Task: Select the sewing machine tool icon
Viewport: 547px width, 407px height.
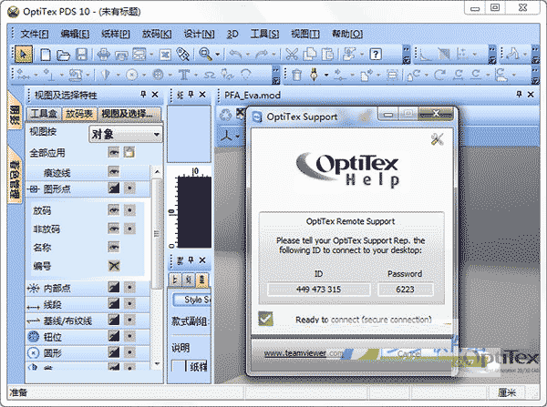Action: (76, 75)
